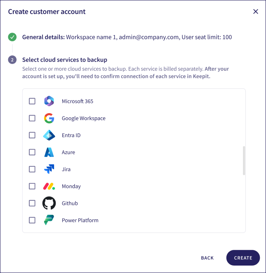Click the Microsoft 365 logo icon

coord(49,101)
